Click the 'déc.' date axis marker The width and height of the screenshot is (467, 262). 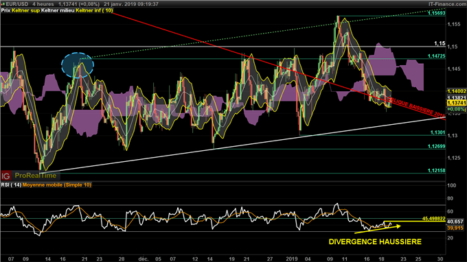tap(144, 259)
